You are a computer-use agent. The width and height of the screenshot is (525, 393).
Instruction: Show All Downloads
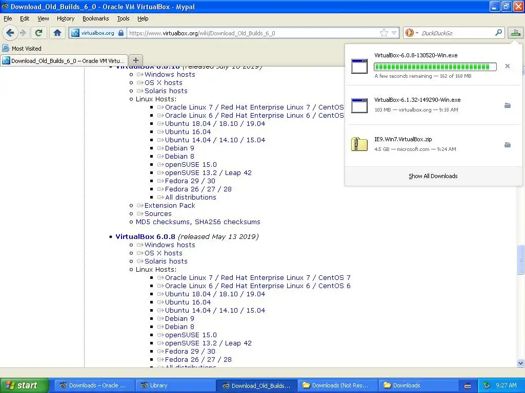pyautogui.click(x=433, y=176)
